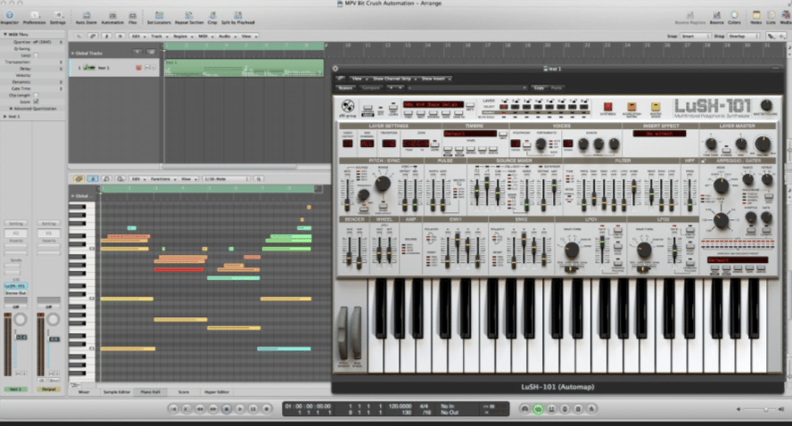Switch to the Sample Editor tab
The image size is (792, 426).
(117, 391)
